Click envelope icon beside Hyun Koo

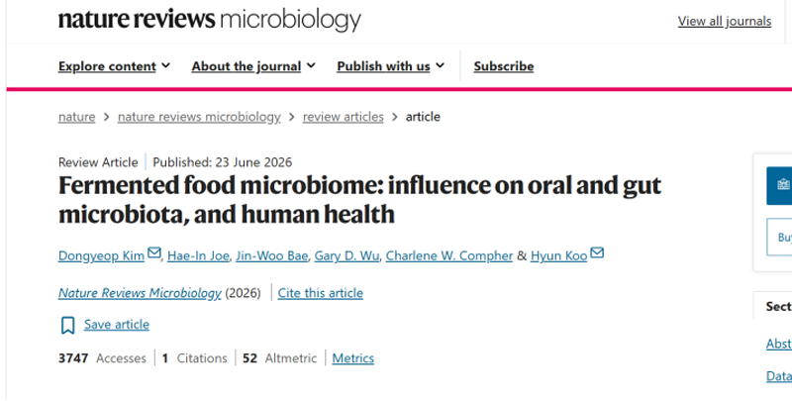pyautogui.click(x=597, y=252)
